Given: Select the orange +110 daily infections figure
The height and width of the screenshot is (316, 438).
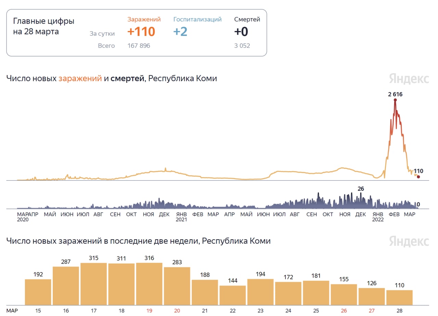Looking at the screenshot, I should (141, 31).
